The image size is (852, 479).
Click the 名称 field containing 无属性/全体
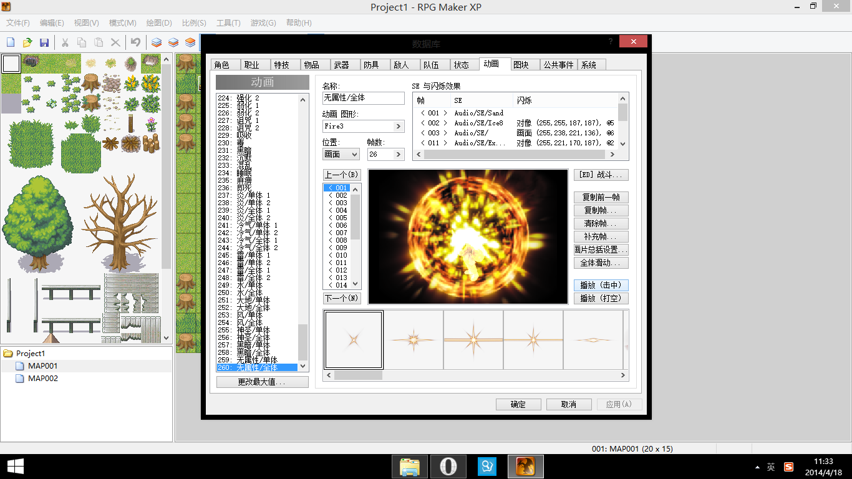tap(364, 98)
